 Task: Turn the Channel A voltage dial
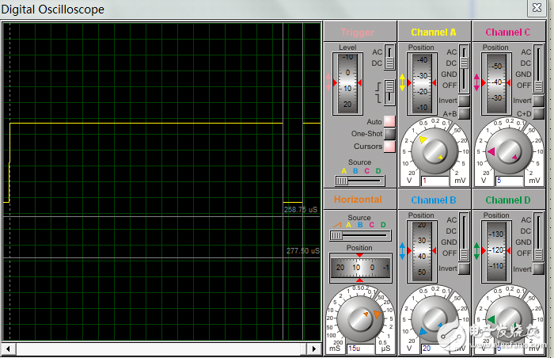point(436,150)
